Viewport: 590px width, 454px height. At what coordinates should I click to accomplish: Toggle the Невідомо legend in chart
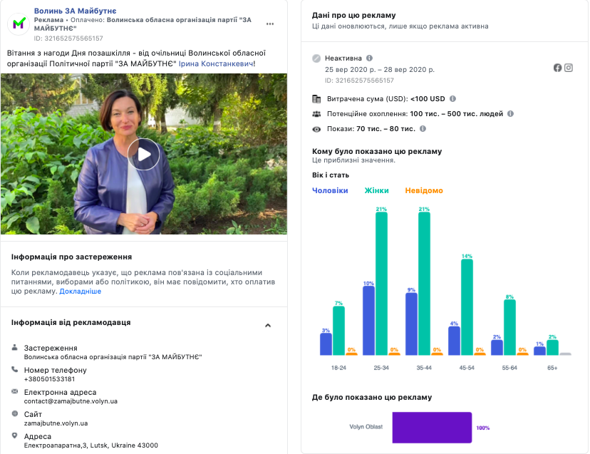pyautogui.click(x=424, y=190)
